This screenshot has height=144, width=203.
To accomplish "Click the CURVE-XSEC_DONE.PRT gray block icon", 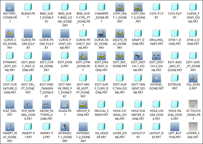I will [101, 33].
